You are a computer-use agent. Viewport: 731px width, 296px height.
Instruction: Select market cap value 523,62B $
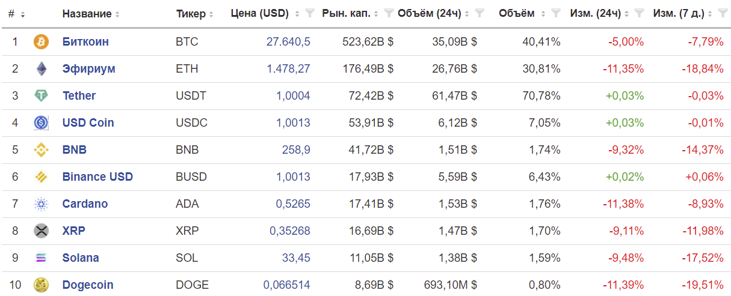368,42
